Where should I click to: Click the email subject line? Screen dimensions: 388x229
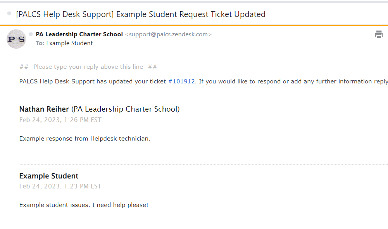click(140, 14)
